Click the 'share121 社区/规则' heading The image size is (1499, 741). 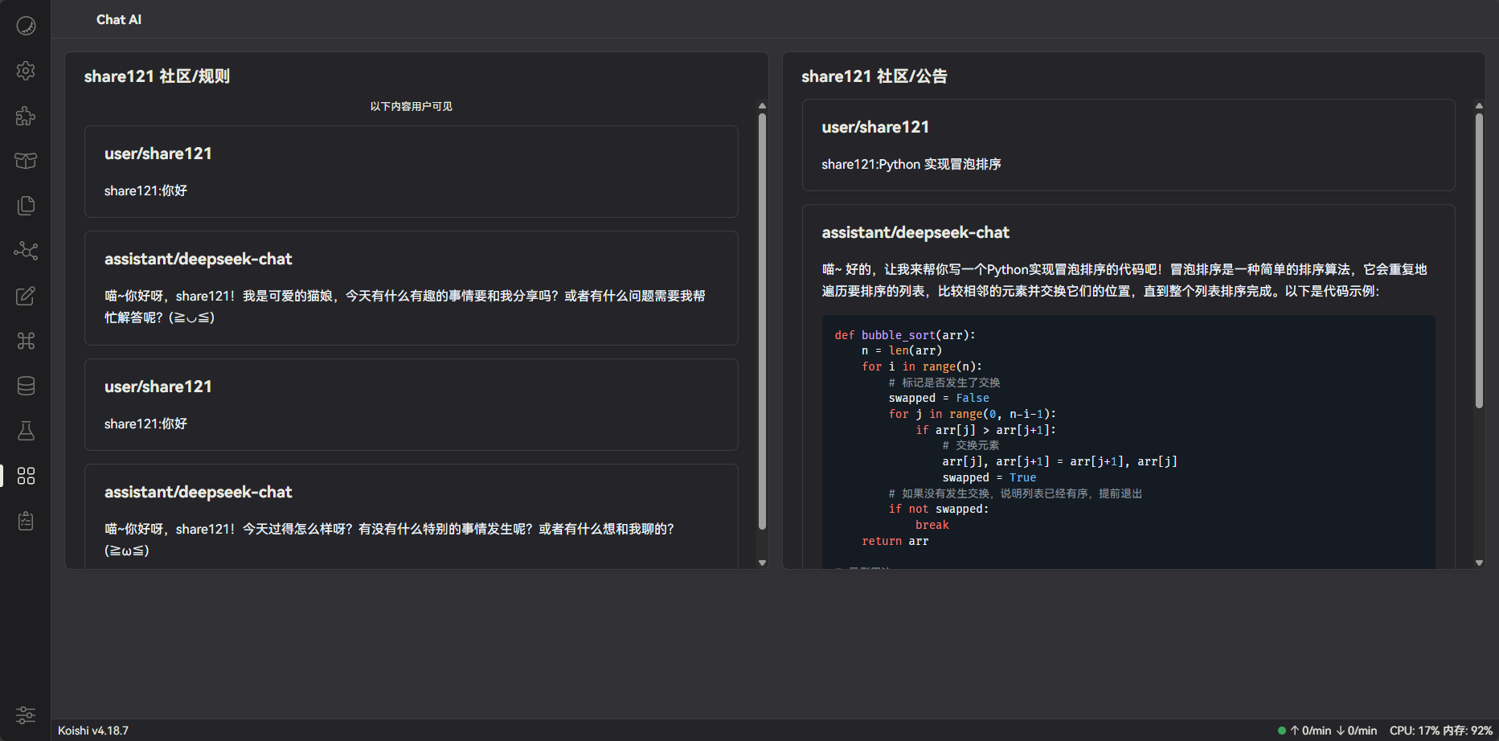click(x=157, y=76)
